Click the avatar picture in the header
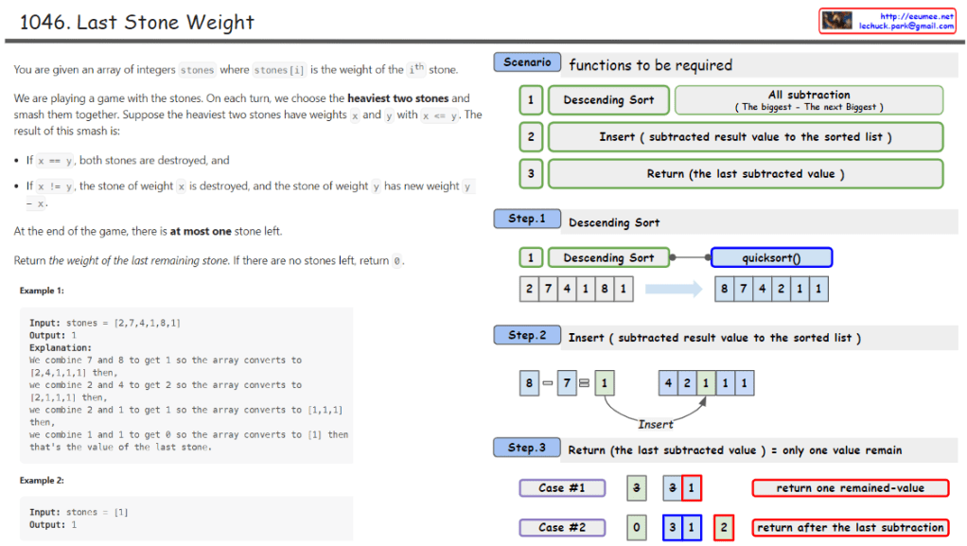This screenshot has width=967, height=546. (x=837, y=21)
